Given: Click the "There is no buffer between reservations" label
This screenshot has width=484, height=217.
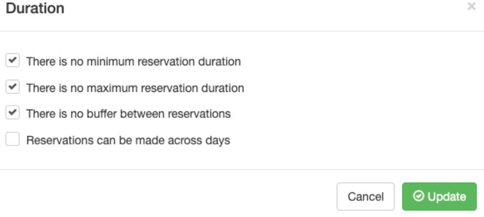Looking at the screenshot, I should tap(128, 113).
